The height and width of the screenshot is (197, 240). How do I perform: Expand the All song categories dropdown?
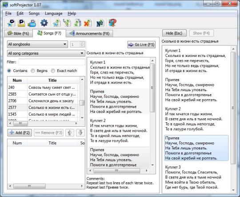click(x=46, y=53)
